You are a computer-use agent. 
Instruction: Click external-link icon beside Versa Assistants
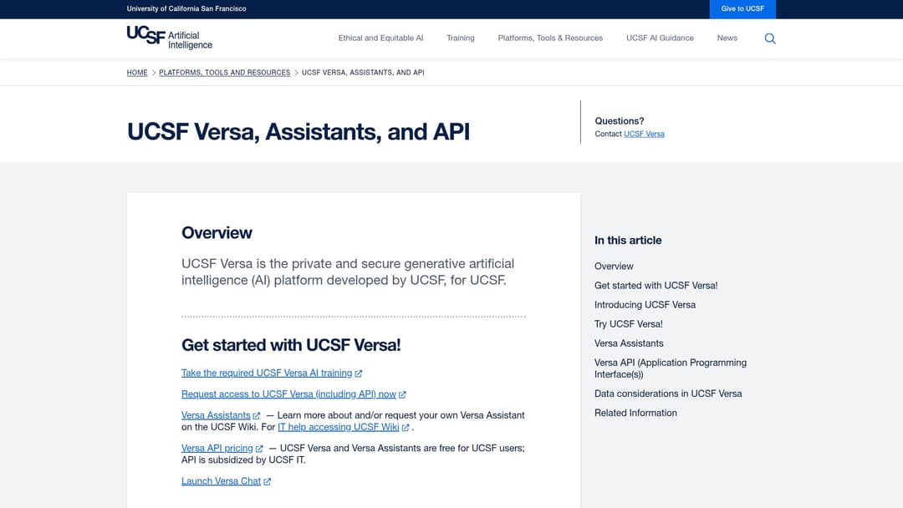(x=257, y=415)
